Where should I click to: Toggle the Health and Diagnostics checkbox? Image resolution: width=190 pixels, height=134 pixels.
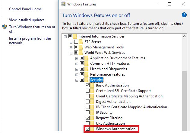click(82, 69)
